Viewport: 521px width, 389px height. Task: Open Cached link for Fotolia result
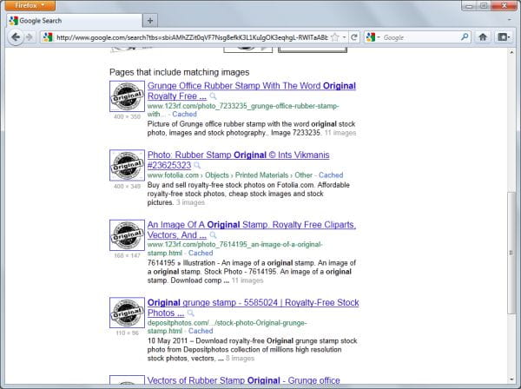(x=331, y=175)
